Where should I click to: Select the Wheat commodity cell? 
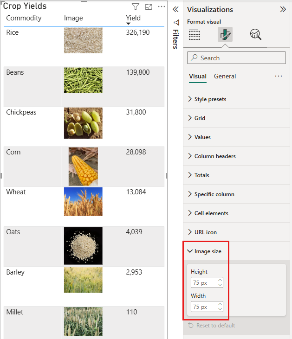coord(16,192)
